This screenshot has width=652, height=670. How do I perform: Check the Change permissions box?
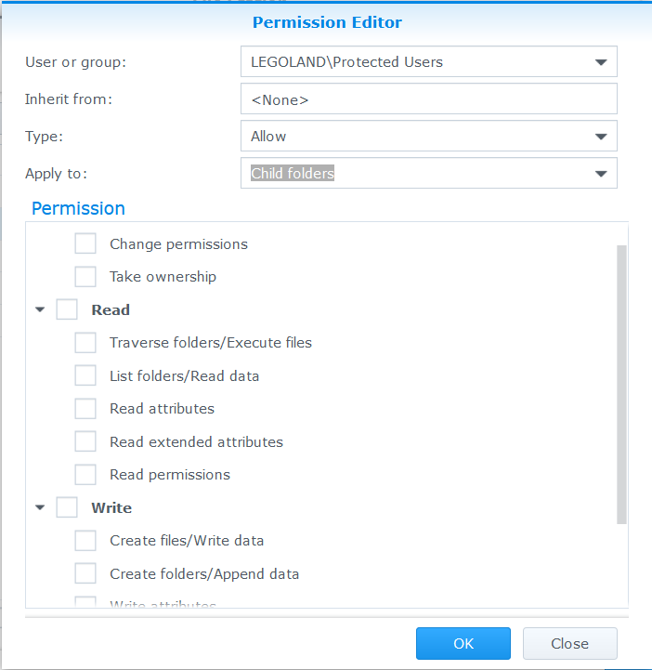[85, 243]
